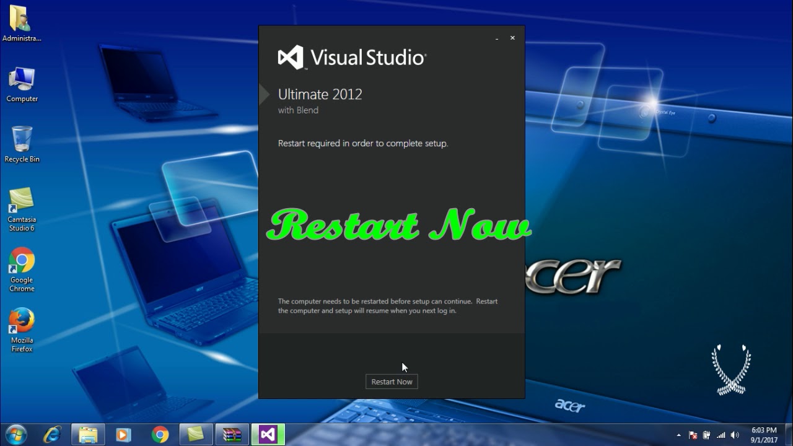Open the Camtasia taskbar icon
Image resolution: width=793 pixels, height=446 pixels.
[196, 435]
